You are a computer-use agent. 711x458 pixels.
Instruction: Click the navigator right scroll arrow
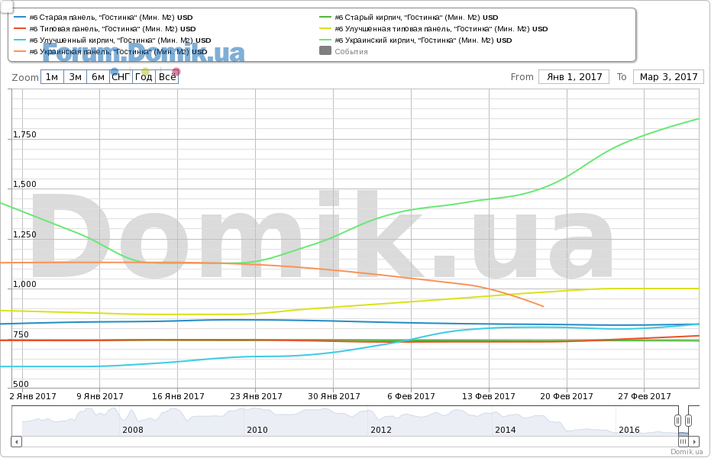(x=694, y=441)
